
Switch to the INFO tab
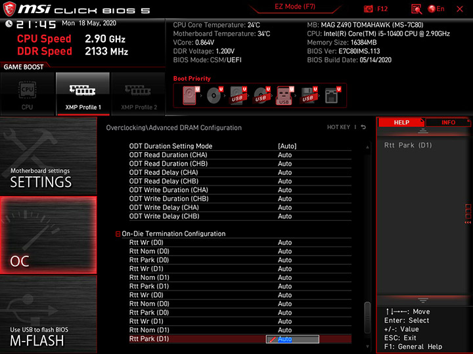[x=448, y=123]
